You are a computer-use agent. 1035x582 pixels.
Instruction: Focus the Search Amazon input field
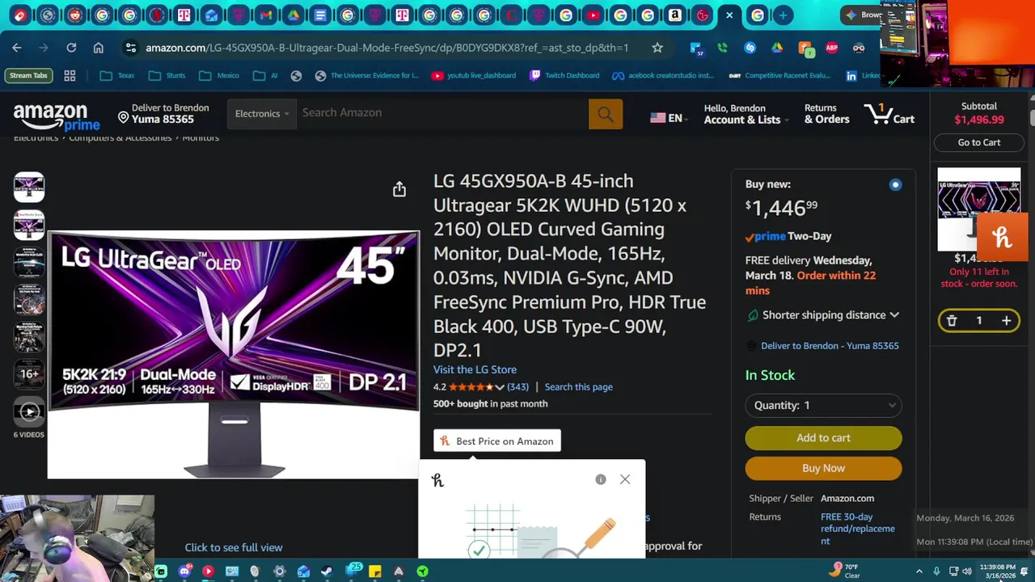(x=441, y=114)
